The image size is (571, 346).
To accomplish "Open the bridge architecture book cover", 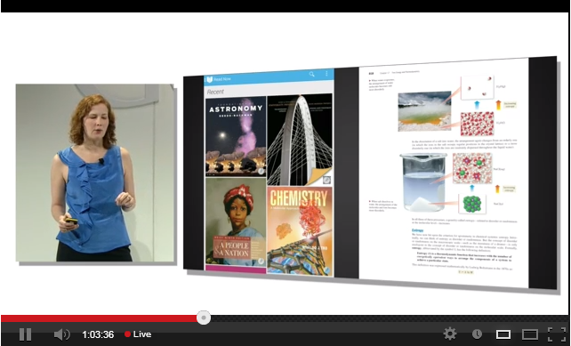I will (300, 140).
